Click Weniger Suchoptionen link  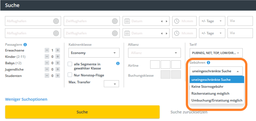click(x=26, y=99)
